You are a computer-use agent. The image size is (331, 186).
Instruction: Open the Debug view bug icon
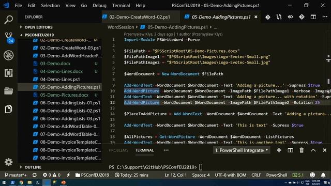tap(8, 55)
